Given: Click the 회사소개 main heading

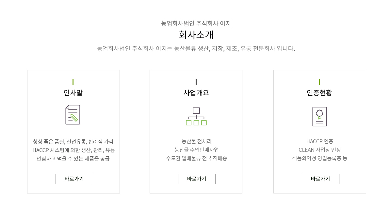Looking at the screenshot, I should [196, 35].
